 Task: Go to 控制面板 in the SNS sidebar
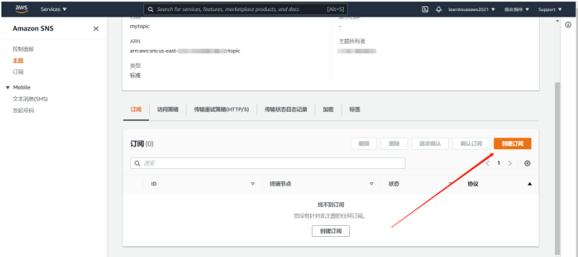click(x=24, y=49)
